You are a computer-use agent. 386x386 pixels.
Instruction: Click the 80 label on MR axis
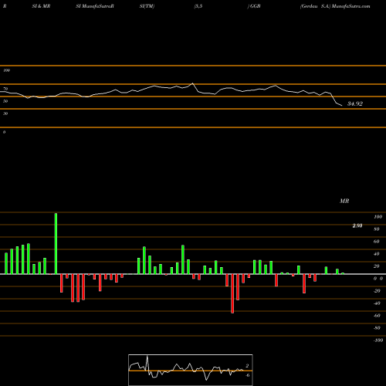tap(377, 229)
